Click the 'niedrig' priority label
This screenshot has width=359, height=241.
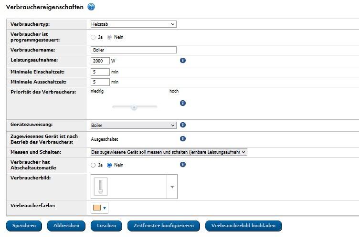(x=97, y=91)
